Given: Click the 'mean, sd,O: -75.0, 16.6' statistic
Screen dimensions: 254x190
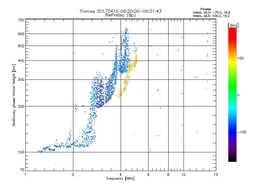Looking at the screenshot, I should coord(211,12).
